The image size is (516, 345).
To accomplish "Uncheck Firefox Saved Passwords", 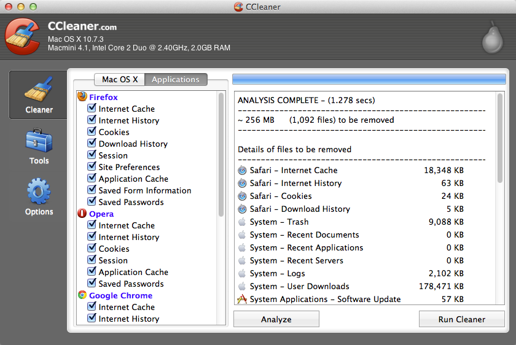I will coord(92,201).
